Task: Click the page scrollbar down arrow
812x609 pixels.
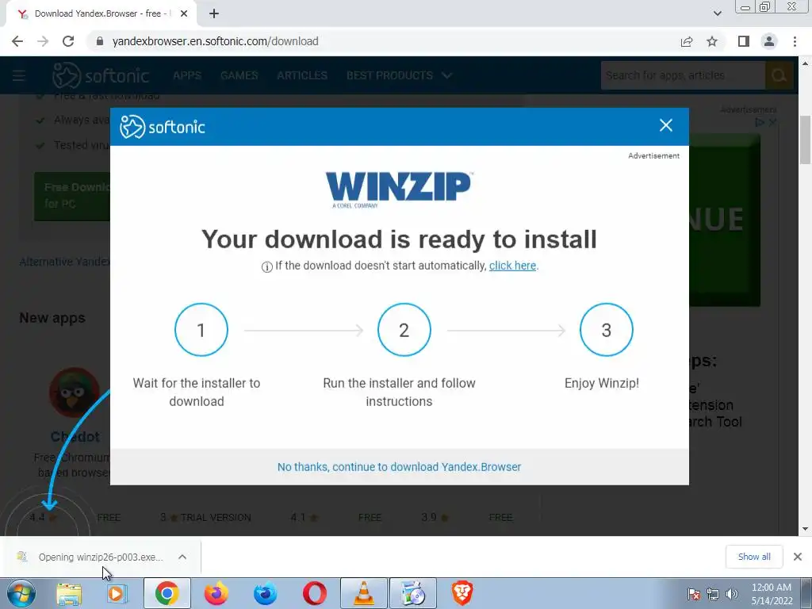Action: pyautogui.click(x=806, y=529)
